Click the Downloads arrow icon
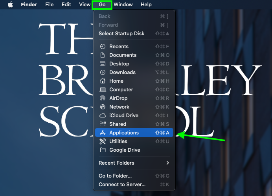 (103, 72)
